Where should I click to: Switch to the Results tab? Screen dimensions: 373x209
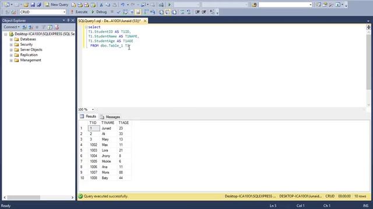[x=88, y=116]
